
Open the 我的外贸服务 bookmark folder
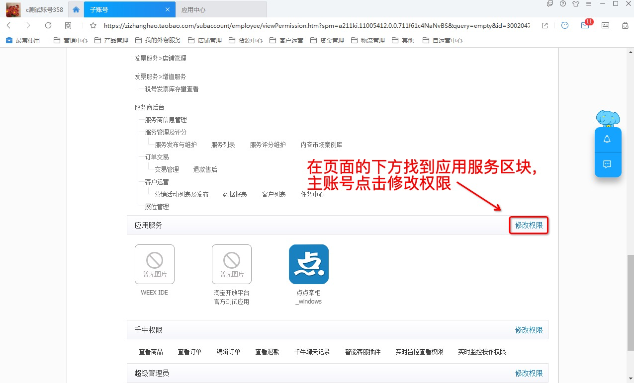158,41
